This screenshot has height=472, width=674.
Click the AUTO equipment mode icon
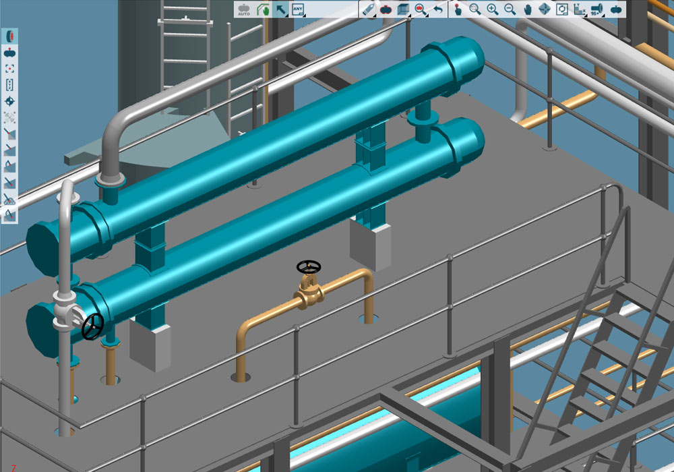[x=244, y=9]
